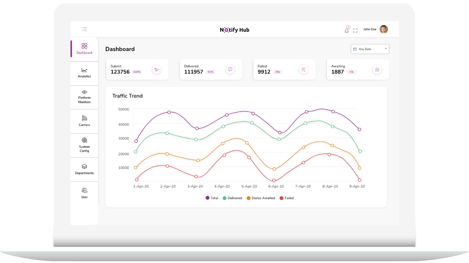The width and height of the screenshot is (469, 263).
Task: Click the Notify Hub logo
Action: (x=234, y=30)
